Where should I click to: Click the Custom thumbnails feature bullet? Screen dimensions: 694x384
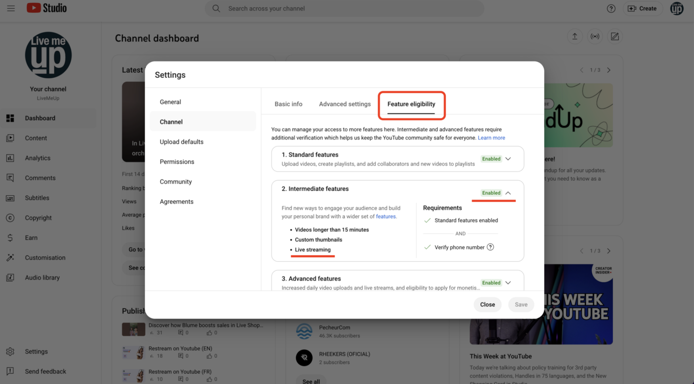[x=318, y=240]
